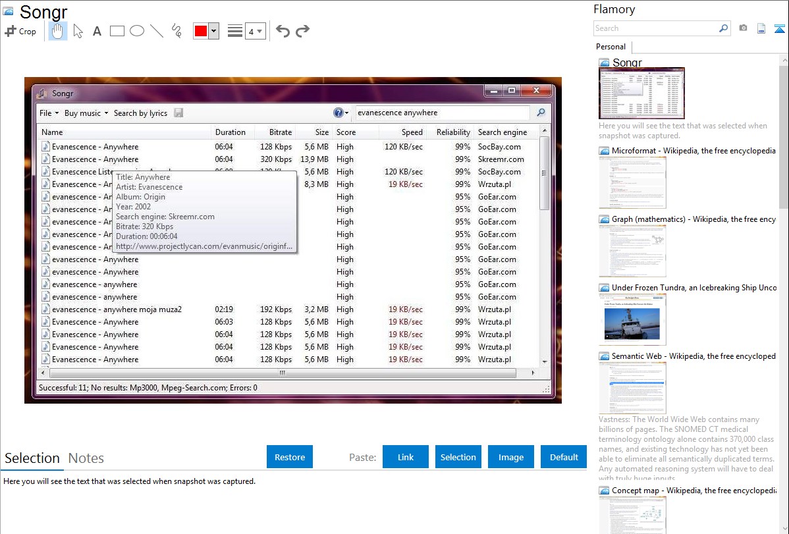Open the line width dropdown showing 4
This screenshot has width=789, height=534.
pyautogui.click(x=255, y=31)
